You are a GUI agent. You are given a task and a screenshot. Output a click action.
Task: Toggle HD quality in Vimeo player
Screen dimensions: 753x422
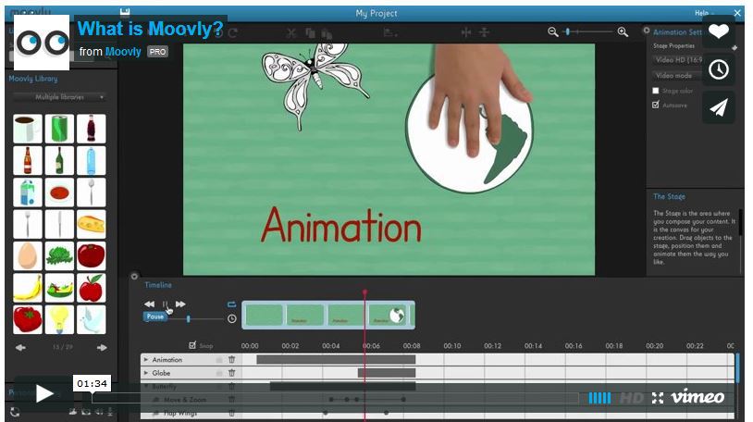coord(631,398)
